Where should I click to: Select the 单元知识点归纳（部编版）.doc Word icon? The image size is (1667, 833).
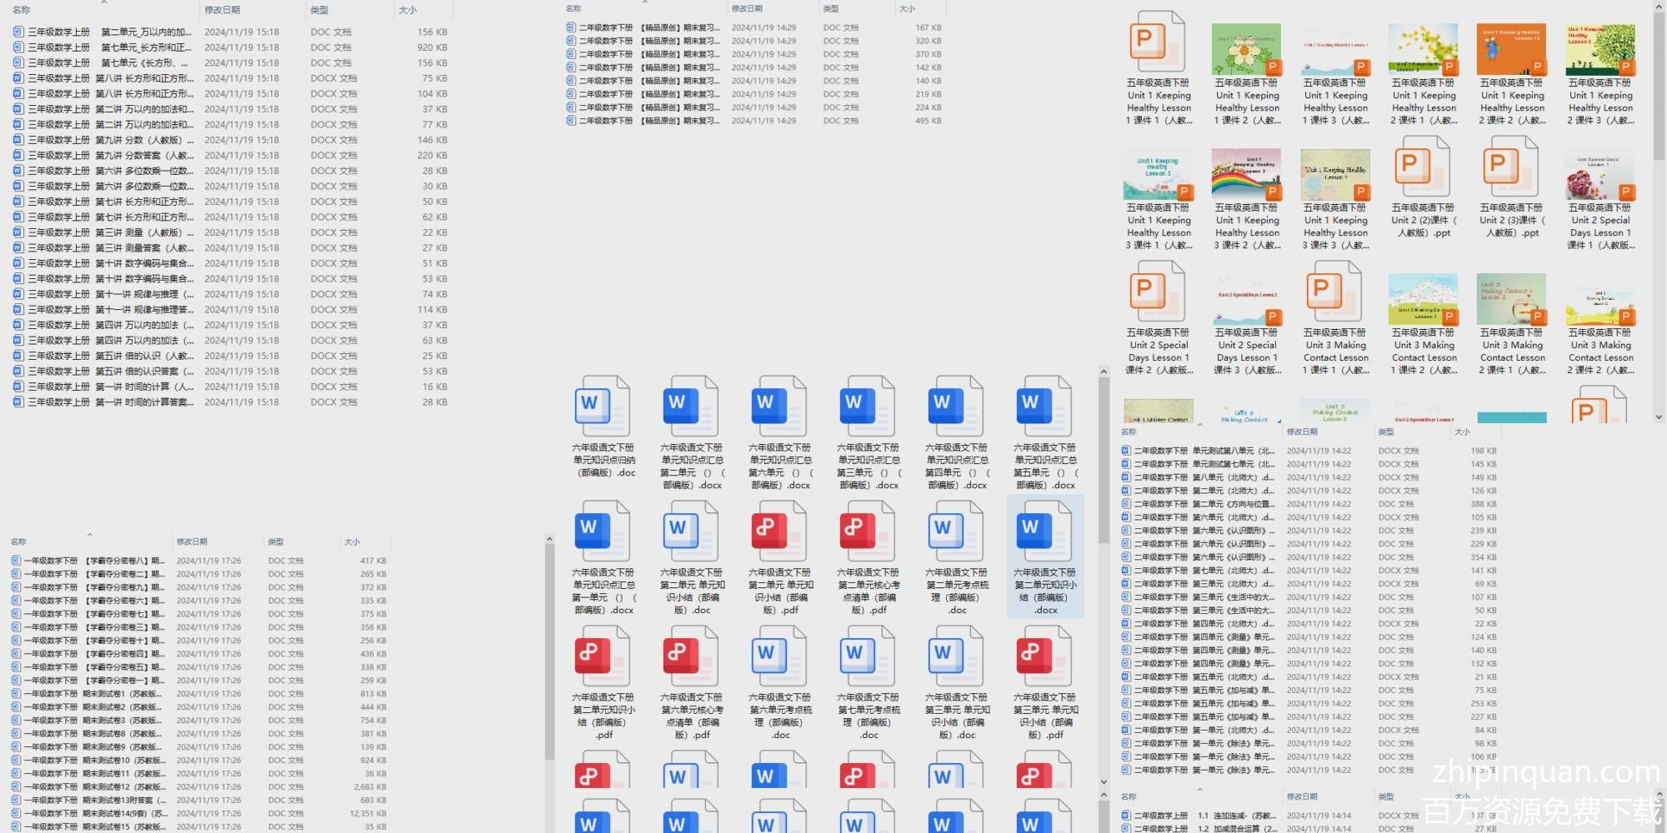tap(603, 406)
